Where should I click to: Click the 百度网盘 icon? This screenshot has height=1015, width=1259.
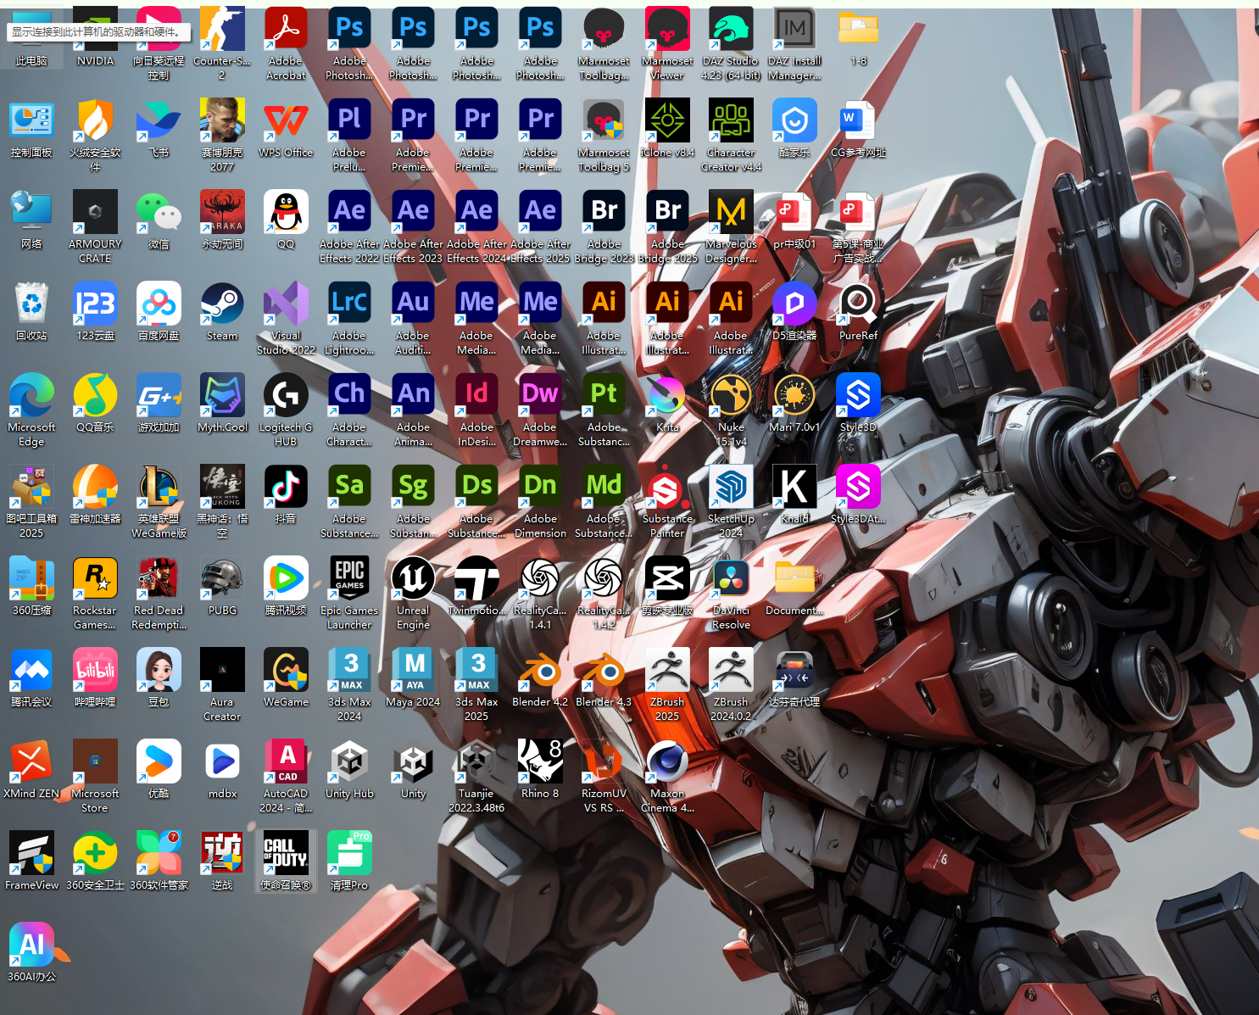159,312
